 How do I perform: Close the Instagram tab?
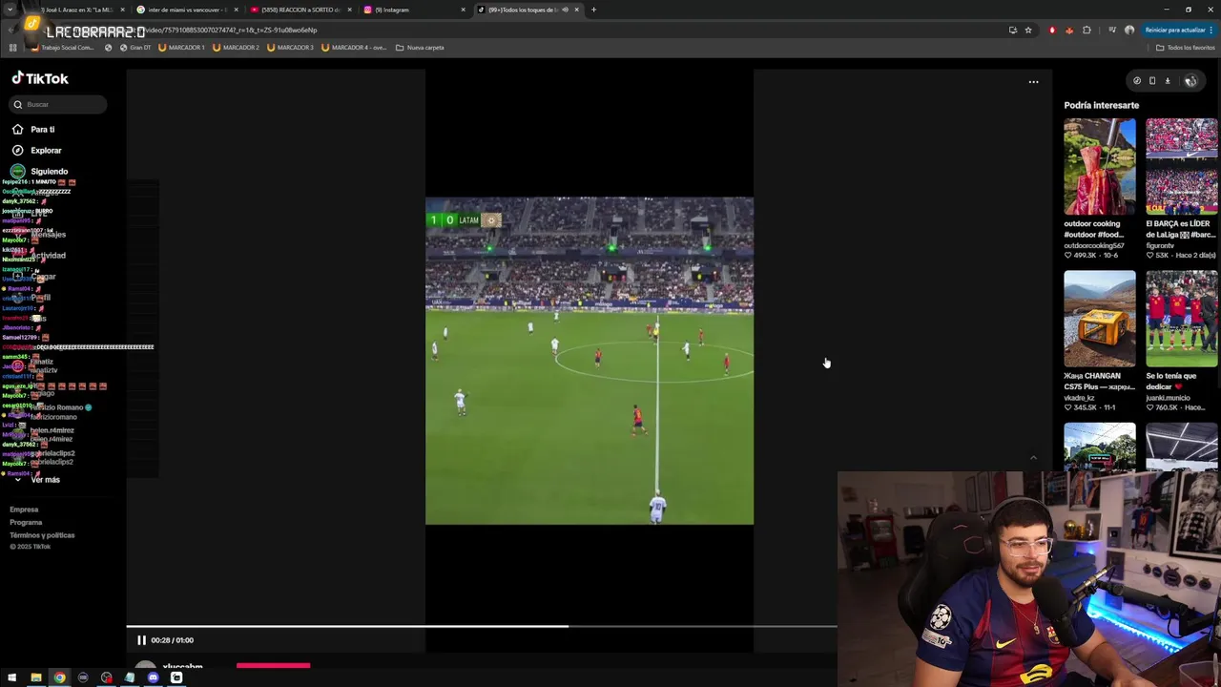point(464,10)
